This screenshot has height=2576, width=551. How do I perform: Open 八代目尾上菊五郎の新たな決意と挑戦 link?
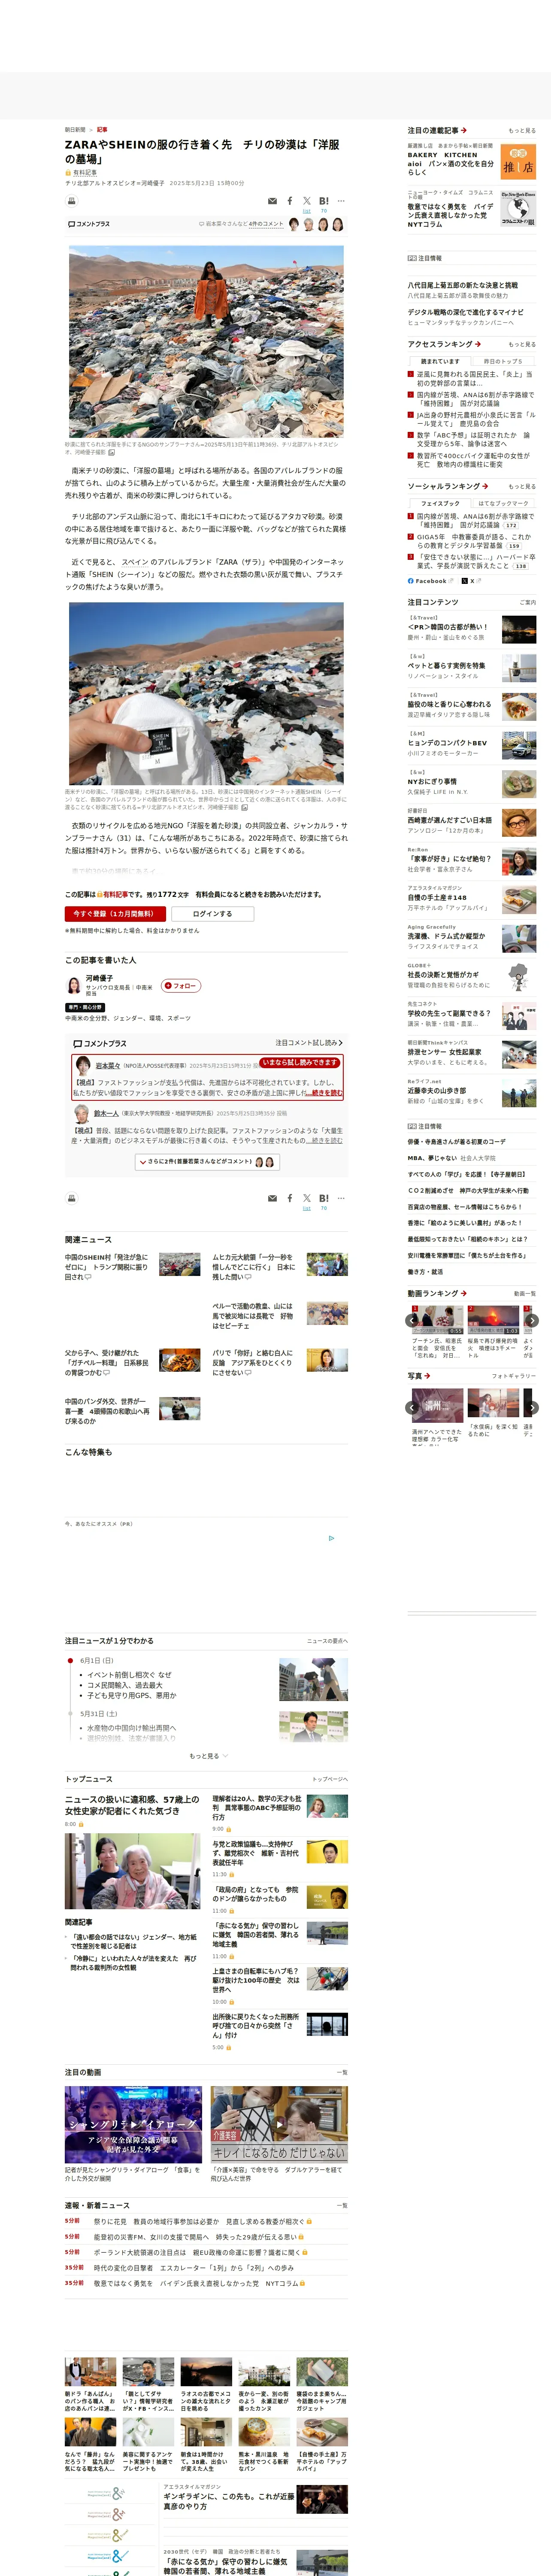(462, 285)
